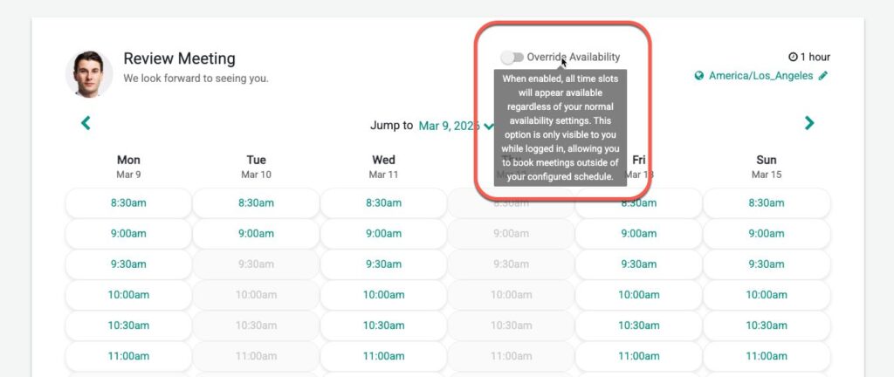Click the pencil icon to edit timezone

[x=823, y=76]
